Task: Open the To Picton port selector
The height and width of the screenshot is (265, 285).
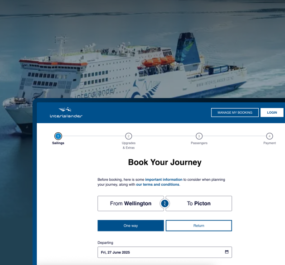Action: click(x=199, y=203)
